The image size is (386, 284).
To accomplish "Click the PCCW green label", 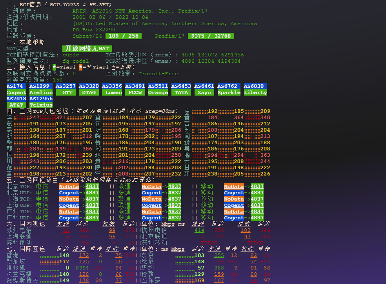I will pos(135,92).
